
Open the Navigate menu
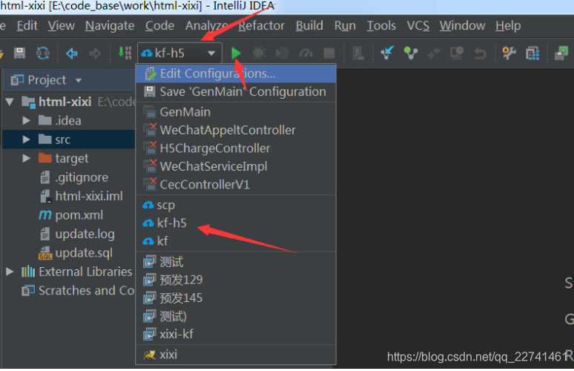click(x=110, y=26)
